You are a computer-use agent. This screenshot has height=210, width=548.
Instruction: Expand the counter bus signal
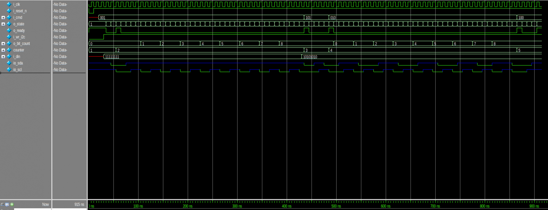pos(2,50)
